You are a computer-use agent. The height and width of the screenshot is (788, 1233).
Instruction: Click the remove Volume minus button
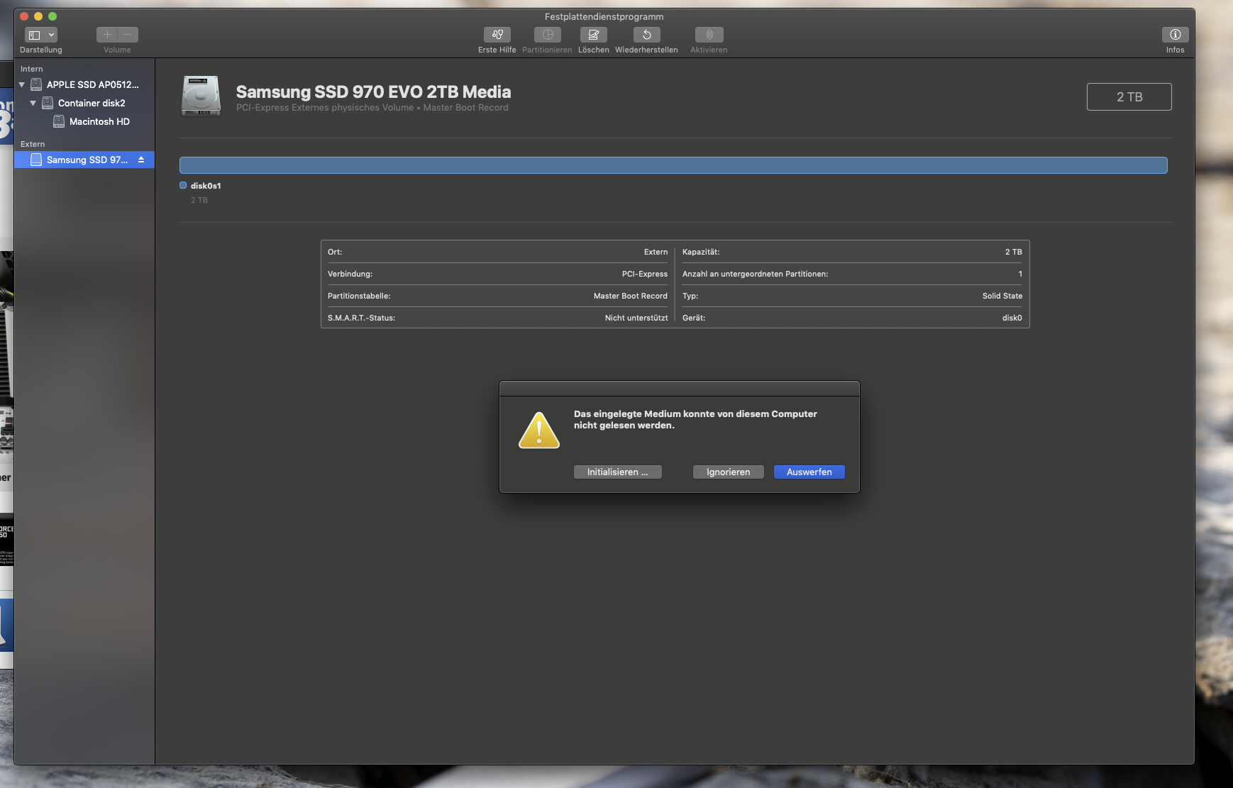click(x=128, y=35)
